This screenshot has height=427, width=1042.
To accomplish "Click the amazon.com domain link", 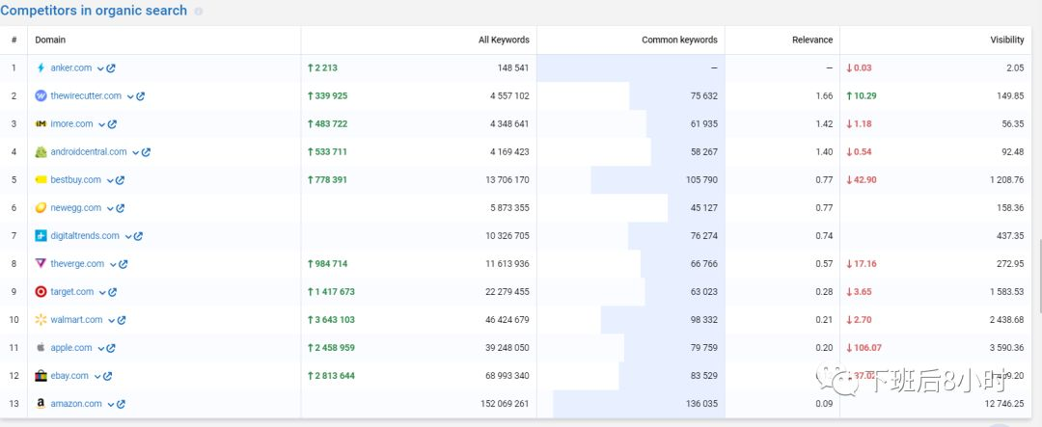I will (76, 404).
